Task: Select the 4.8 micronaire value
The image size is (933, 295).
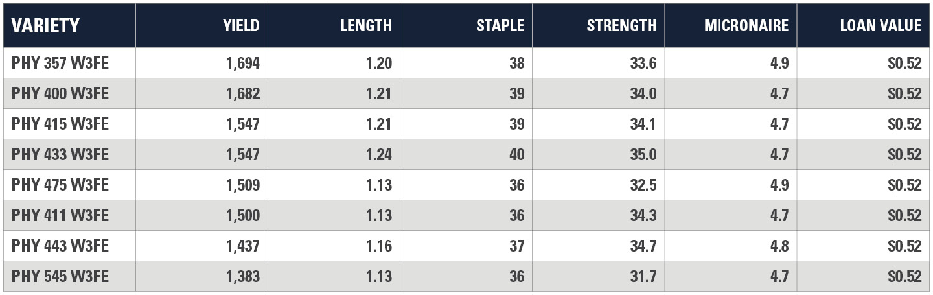Action: click(x=777, y=246)
